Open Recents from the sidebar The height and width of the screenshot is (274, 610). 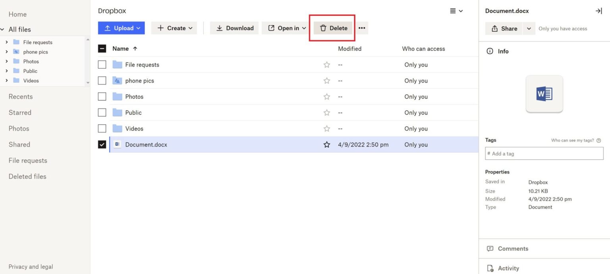pyautogui.click(x=21, y=96)
